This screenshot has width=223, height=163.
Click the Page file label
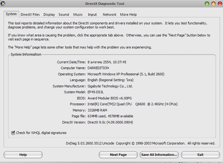[x=79, y=116]
